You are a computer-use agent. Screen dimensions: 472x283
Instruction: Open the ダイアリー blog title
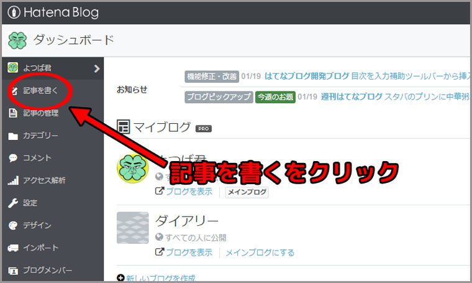187,221
